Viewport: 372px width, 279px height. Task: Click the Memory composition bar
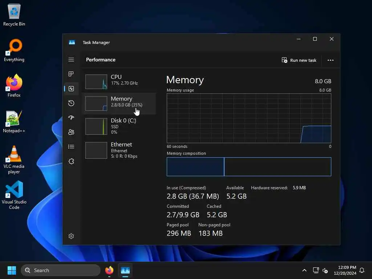[x=249, y=167]
